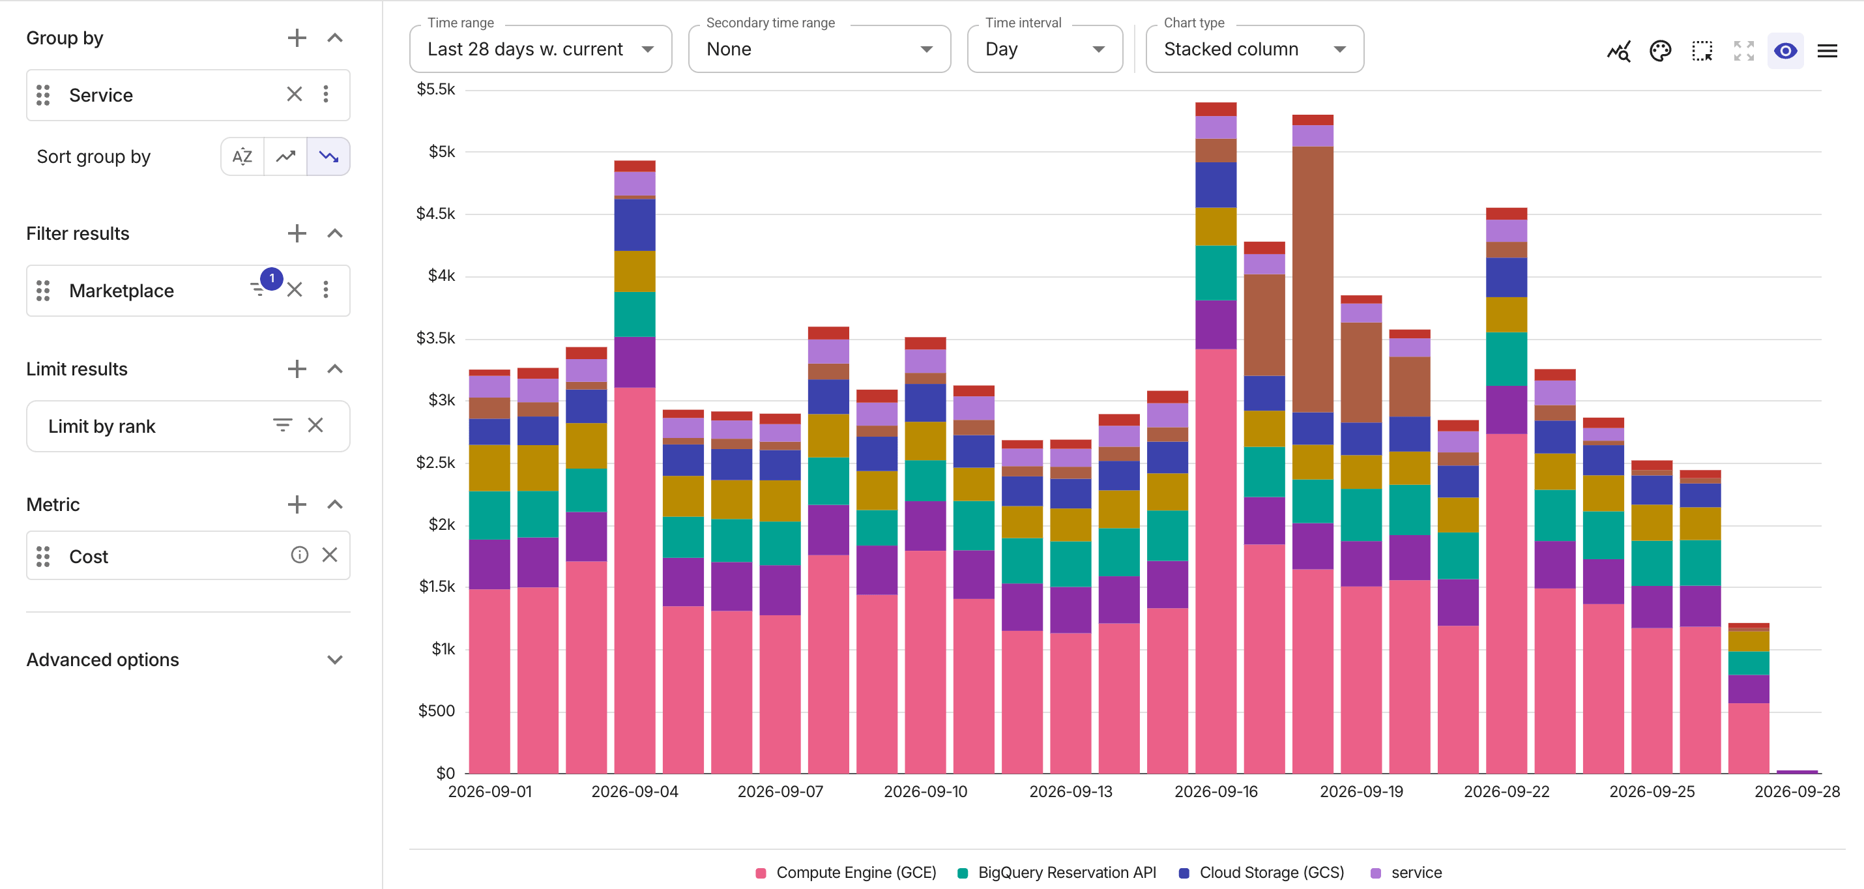Viewport: 1864px width, 889px height.
Task: Open Marketplace chip more options menu
Action: pos(326,289)
